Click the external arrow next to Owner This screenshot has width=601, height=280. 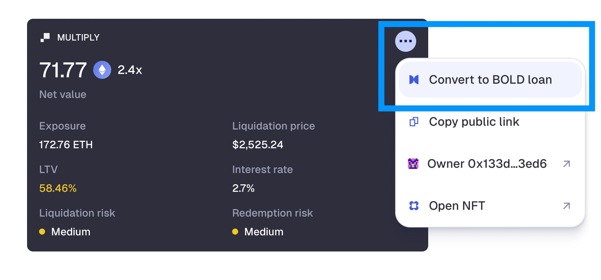567,164
